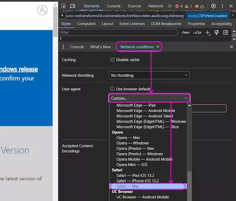
Task: Select the Styles subtab
Action: pos(66,24)
